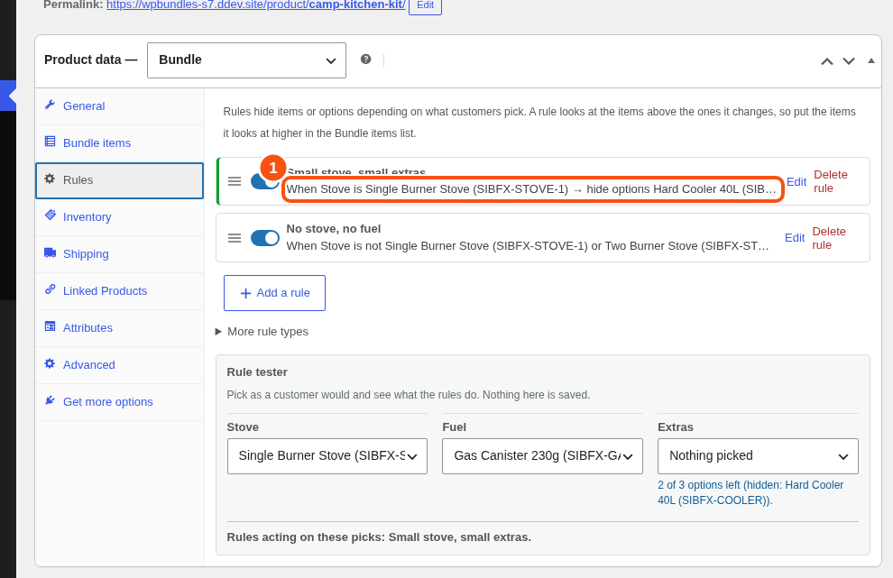Screen dimensions: 893x578
Task: Move Product data panel down
Action: [849, 61]
